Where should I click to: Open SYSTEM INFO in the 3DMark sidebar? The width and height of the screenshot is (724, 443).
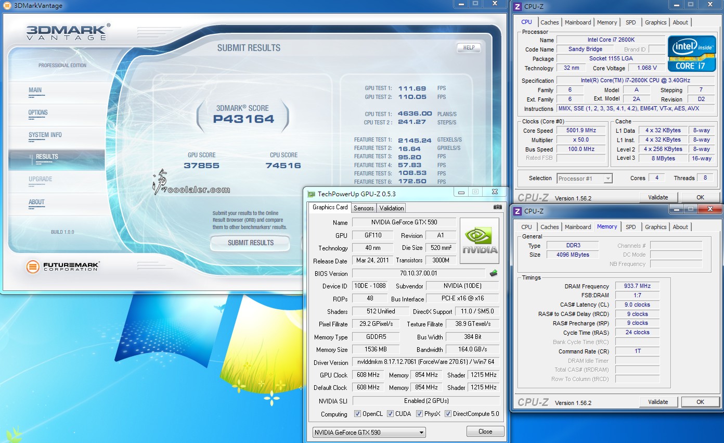point(45,135)
